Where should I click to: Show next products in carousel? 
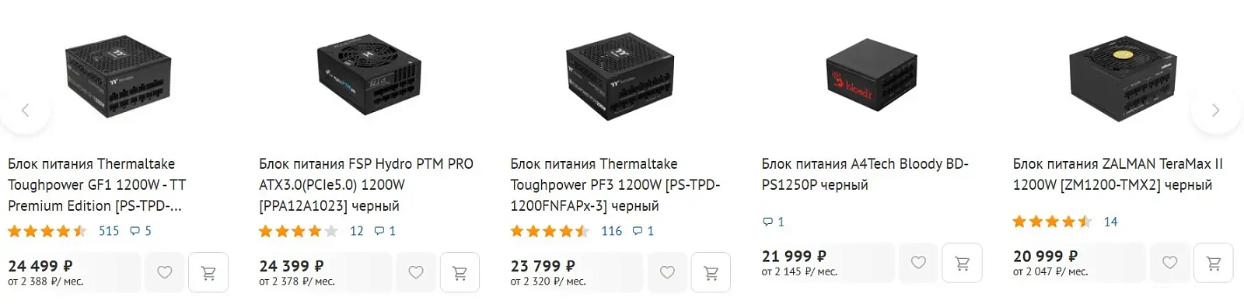click(x=1217, y=110)
